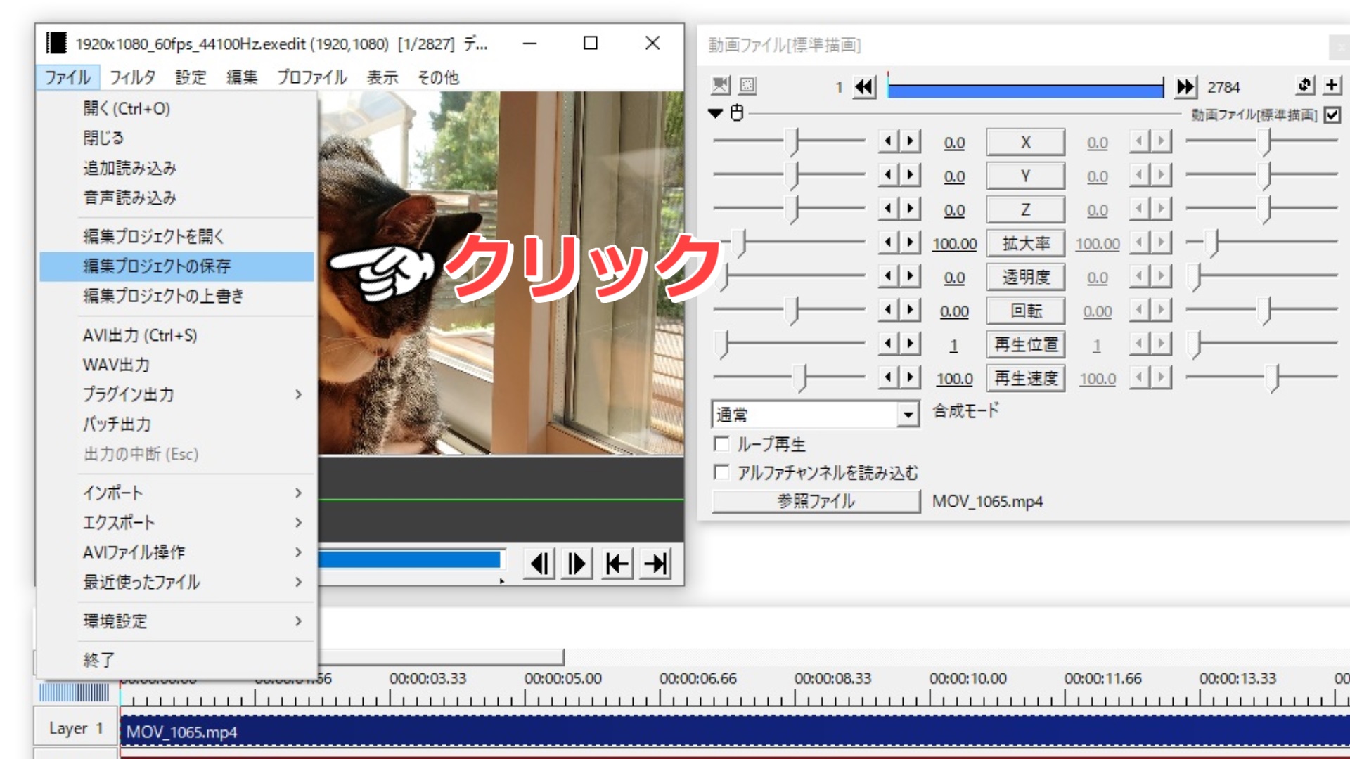Viewport: 1350px width, 759px height.
Task: Select 終了 to exit the application
Action: coord(176,660)
